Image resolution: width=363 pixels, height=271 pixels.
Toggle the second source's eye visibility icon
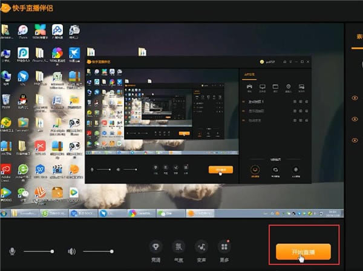(355, 119)
